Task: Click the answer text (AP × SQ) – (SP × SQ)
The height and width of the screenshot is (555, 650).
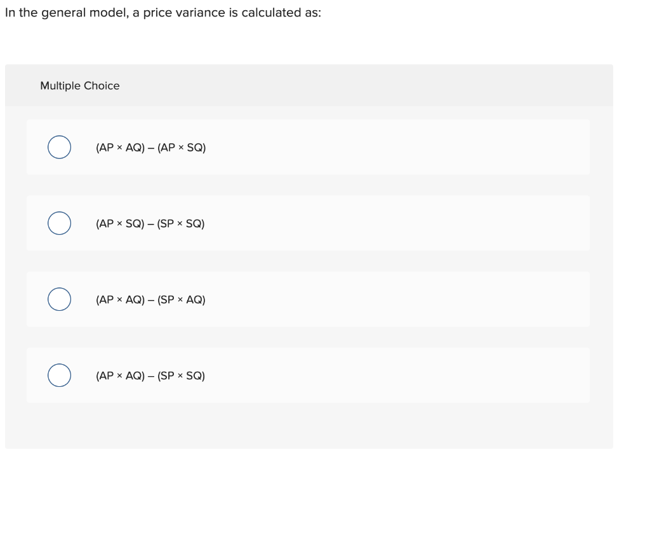Action: (x=150, y=223)
